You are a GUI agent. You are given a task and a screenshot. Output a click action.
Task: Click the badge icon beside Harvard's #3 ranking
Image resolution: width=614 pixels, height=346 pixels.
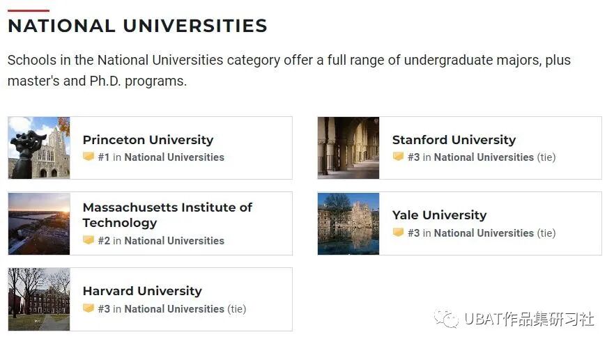(89, 308)
